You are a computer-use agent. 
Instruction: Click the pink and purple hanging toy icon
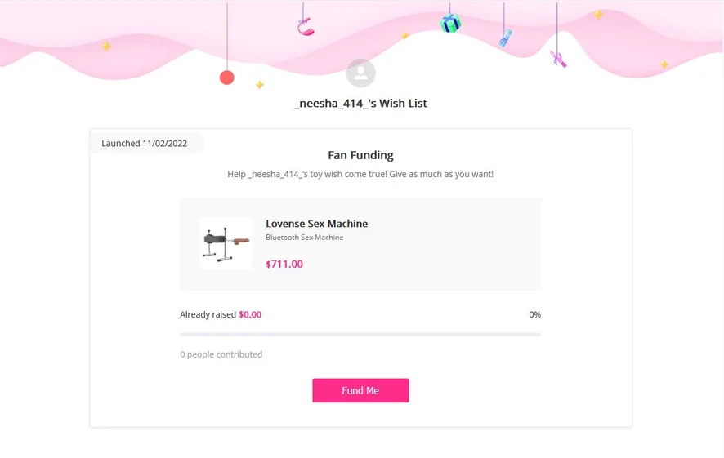559,59
